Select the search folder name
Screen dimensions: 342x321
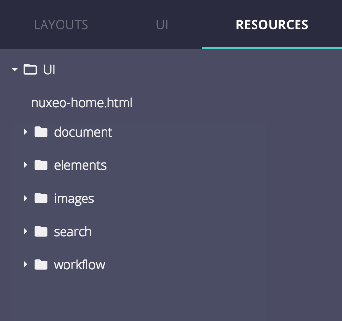pyautogui.click(x=73, y=232)
